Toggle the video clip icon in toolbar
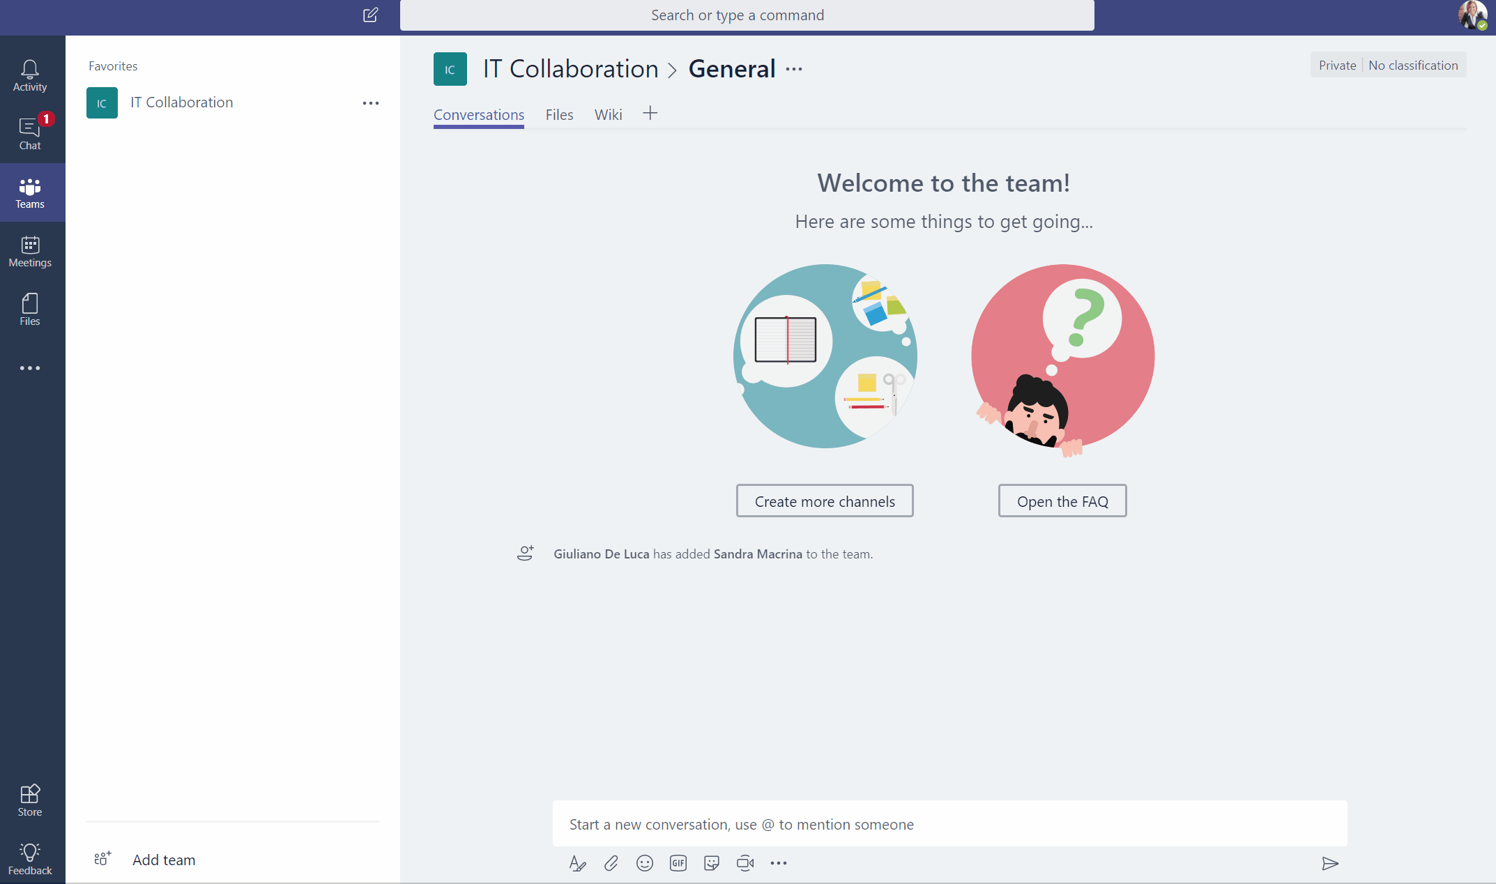Image resolution: width=1496 pixels, height=884 pixels. pos(746,864)
